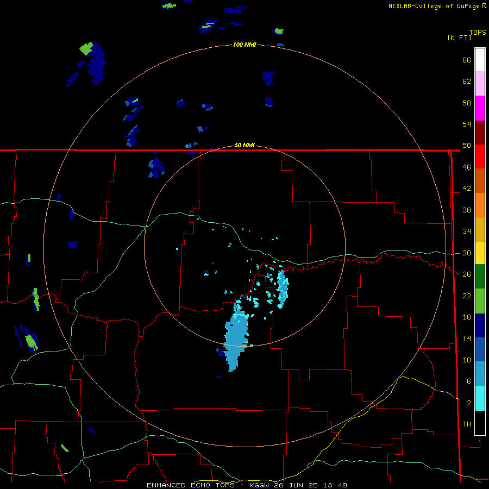
Task: Click the 66 legend value label
Action: click(x=467, y=60)
